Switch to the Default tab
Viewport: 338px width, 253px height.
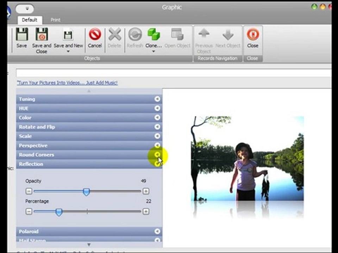point(30,20)
